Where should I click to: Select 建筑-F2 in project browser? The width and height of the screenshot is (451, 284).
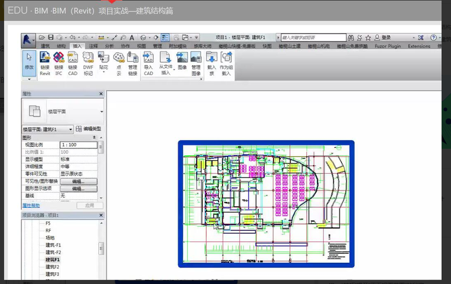[53, 252]
